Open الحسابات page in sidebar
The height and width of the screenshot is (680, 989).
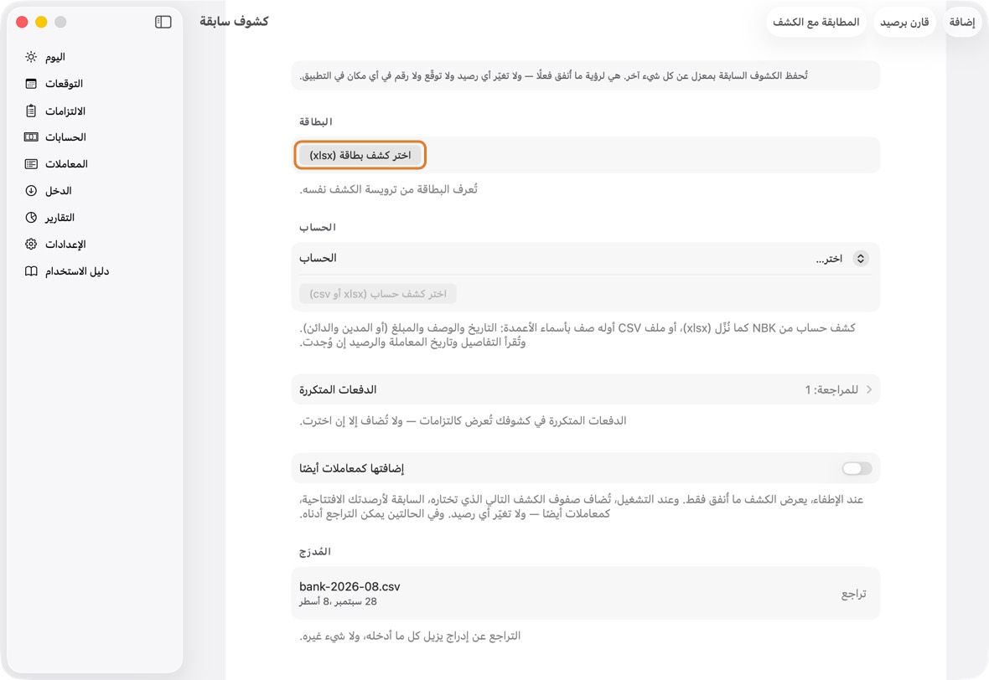pyautogui.click(x=95, y=137)
